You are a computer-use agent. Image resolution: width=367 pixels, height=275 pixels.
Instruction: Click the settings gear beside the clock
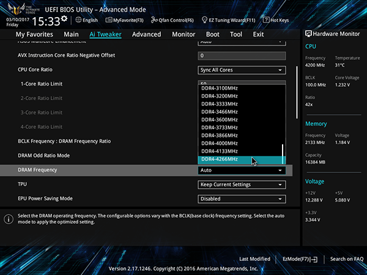64,18
